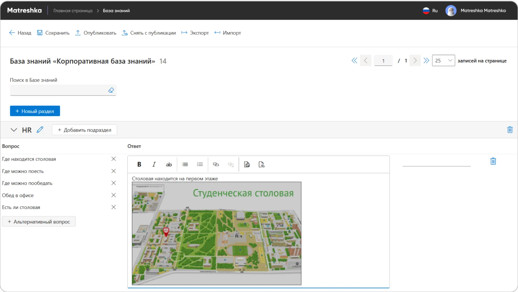Remove the question "Обед в офисе"

(114, 195)
